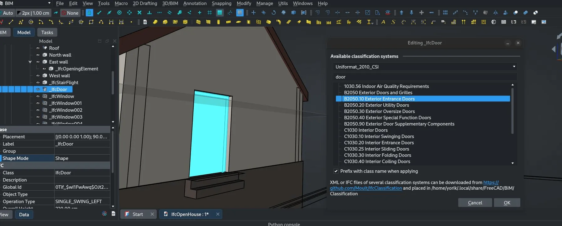562x226 pixels.
Task: Click the door search field
Action: pyautogui.click(x=425, y=77)
